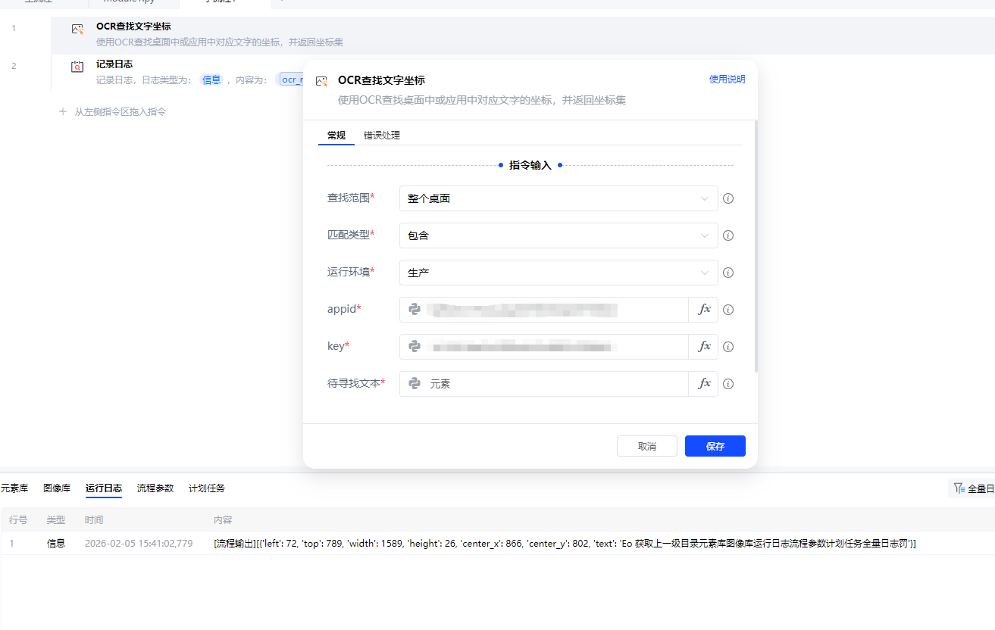Click the variable icon in the appid field
Screen dimensions: 995x630
pos(413,309)
